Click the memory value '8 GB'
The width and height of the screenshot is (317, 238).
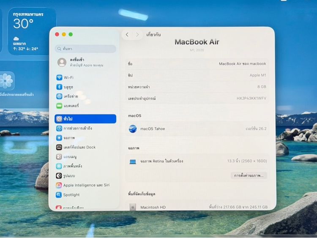pyautogui.click(x=262, y=87)
